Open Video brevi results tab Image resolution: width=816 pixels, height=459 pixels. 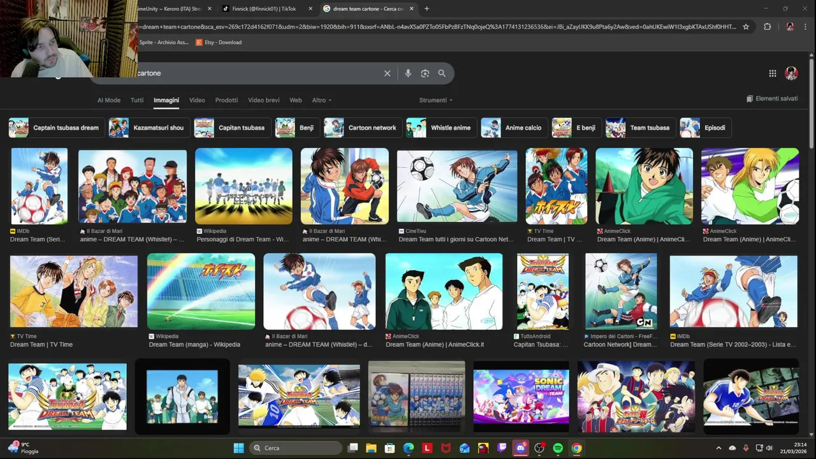click(264, 100)
